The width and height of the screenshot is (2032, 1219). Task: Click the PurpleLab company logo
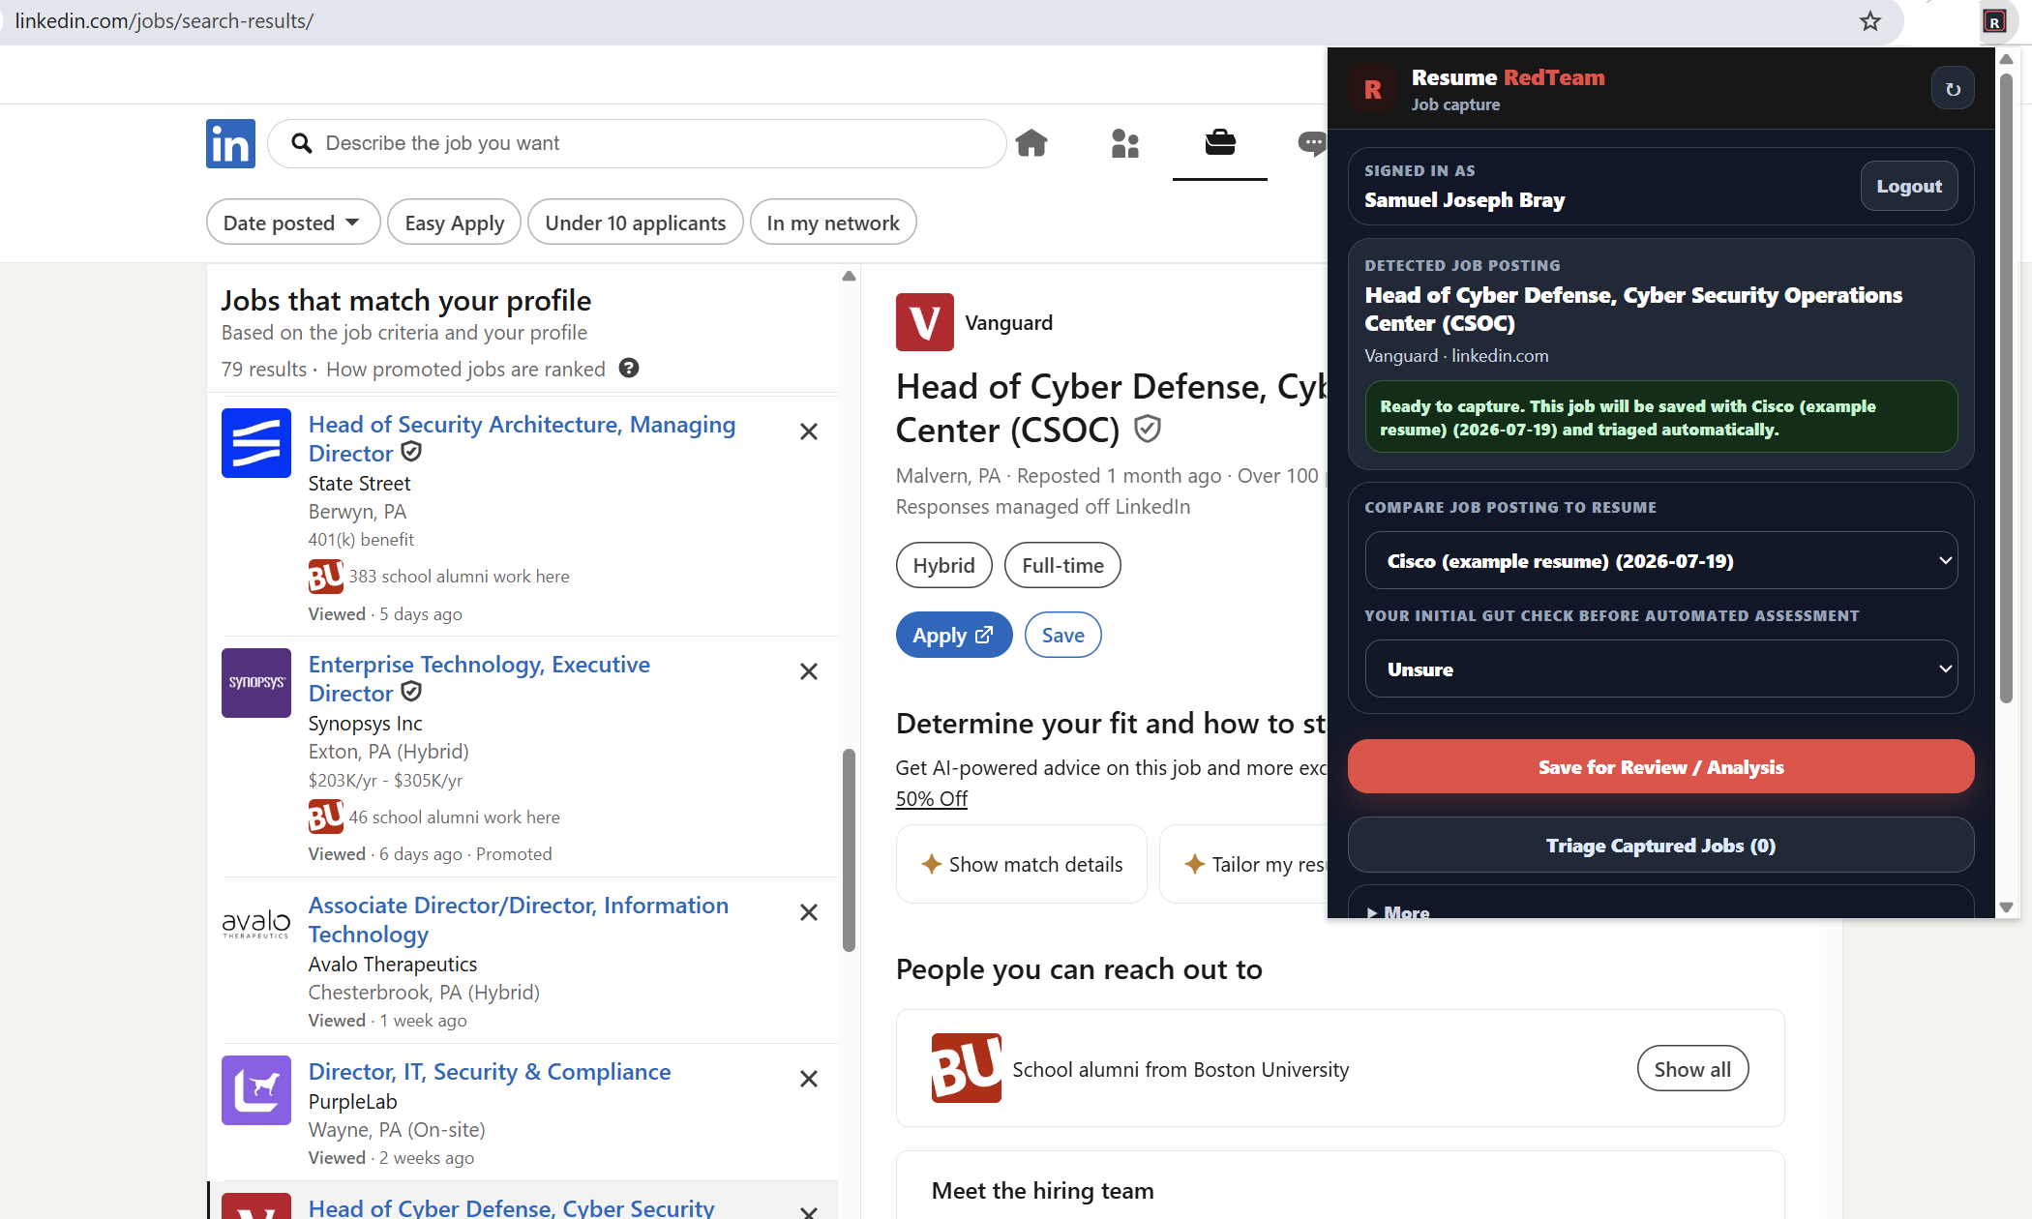256,1090
